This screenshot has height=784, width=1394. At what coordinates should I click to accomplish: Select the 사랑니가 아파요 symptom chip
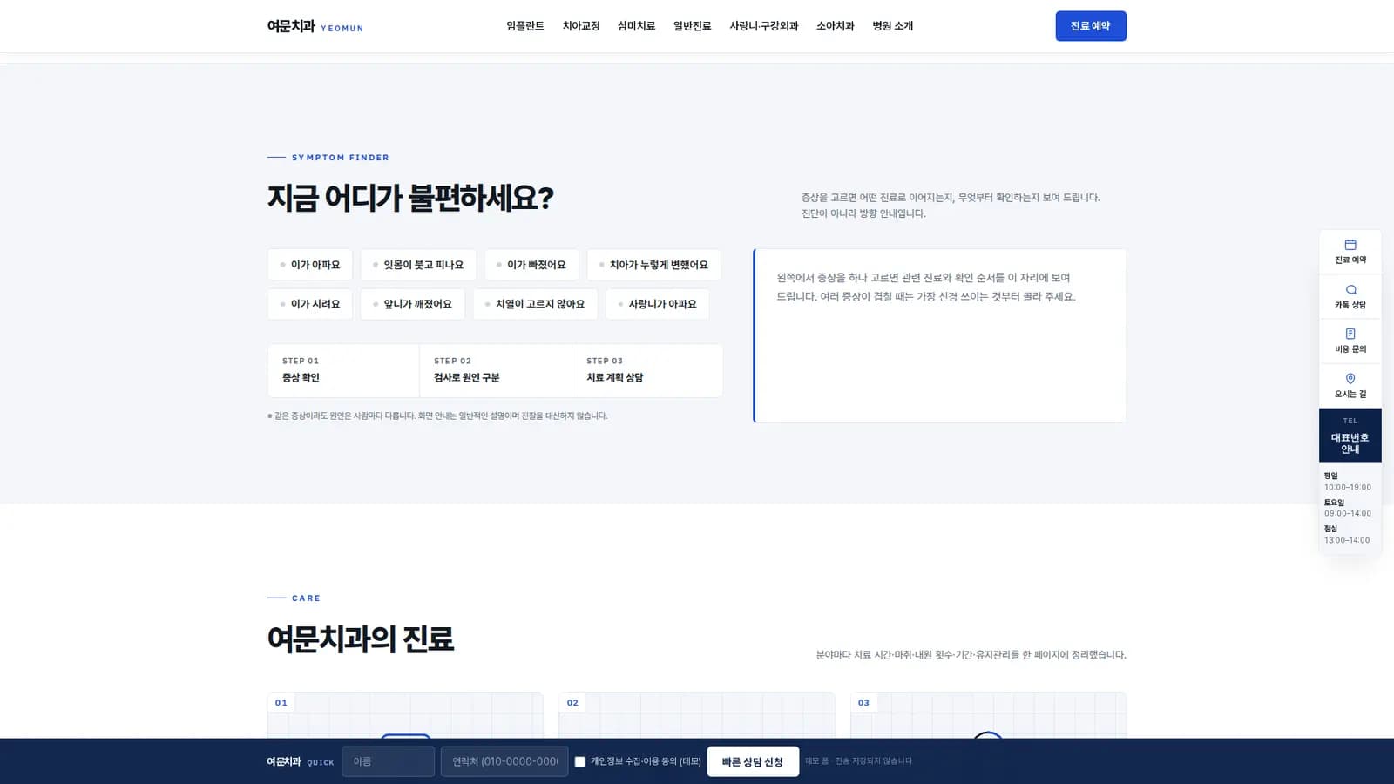tap(657, 304)
